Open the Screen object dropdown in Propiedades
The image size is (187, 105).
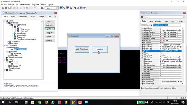coord(184,17)
